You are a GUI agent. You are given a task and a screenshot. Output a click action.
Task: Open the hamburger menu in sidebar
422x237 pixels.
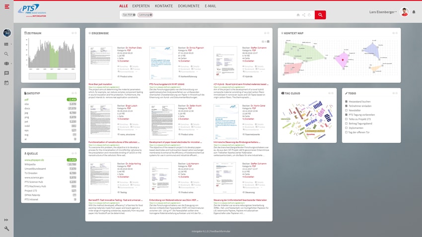[7, 6]
